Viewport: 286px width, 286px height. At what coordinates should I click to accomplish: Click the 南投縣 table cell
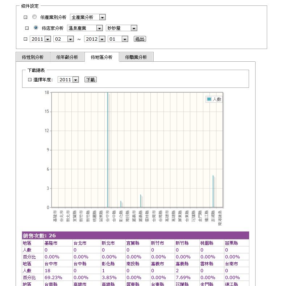[x=138, y=264]
